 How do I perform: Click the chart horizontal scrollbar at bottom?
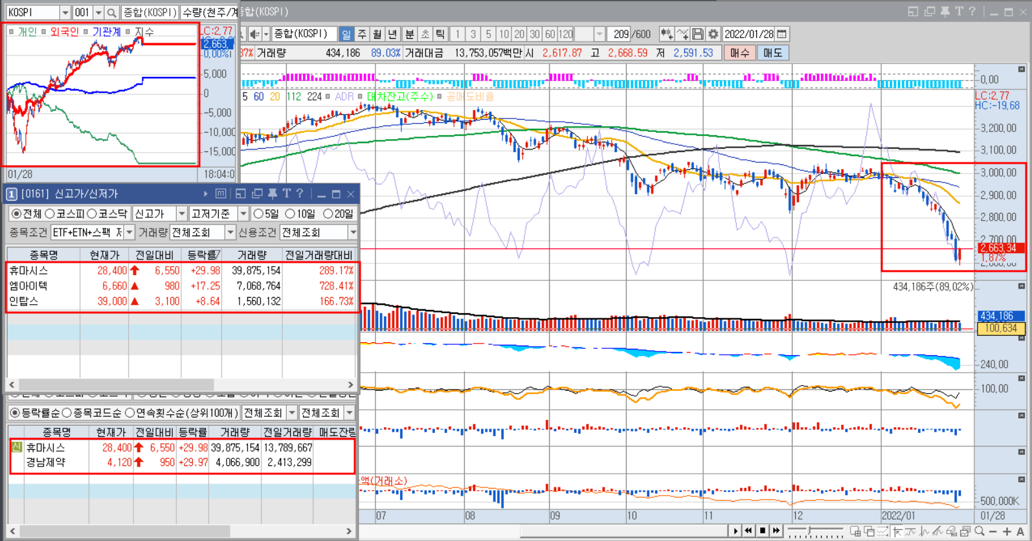pos(623,531)
